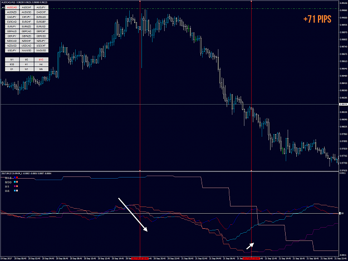Open the EURAUD chart

tap(41, 17)
